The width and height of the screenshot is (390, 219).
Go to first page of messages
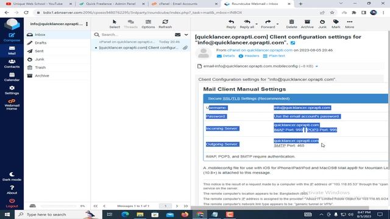pos(96,206)
